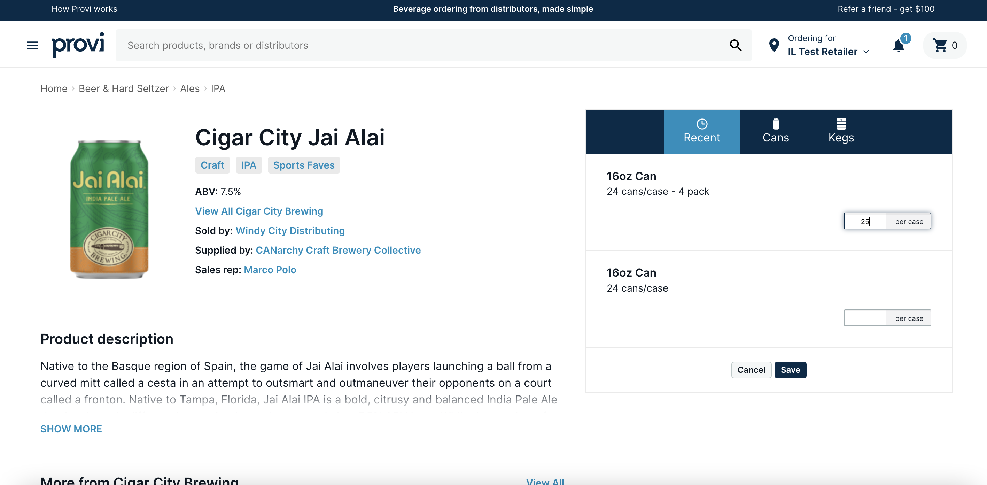Open Windy City Distributing link
The width and height of the screenshot is (987, 485).
coord(290,231)
